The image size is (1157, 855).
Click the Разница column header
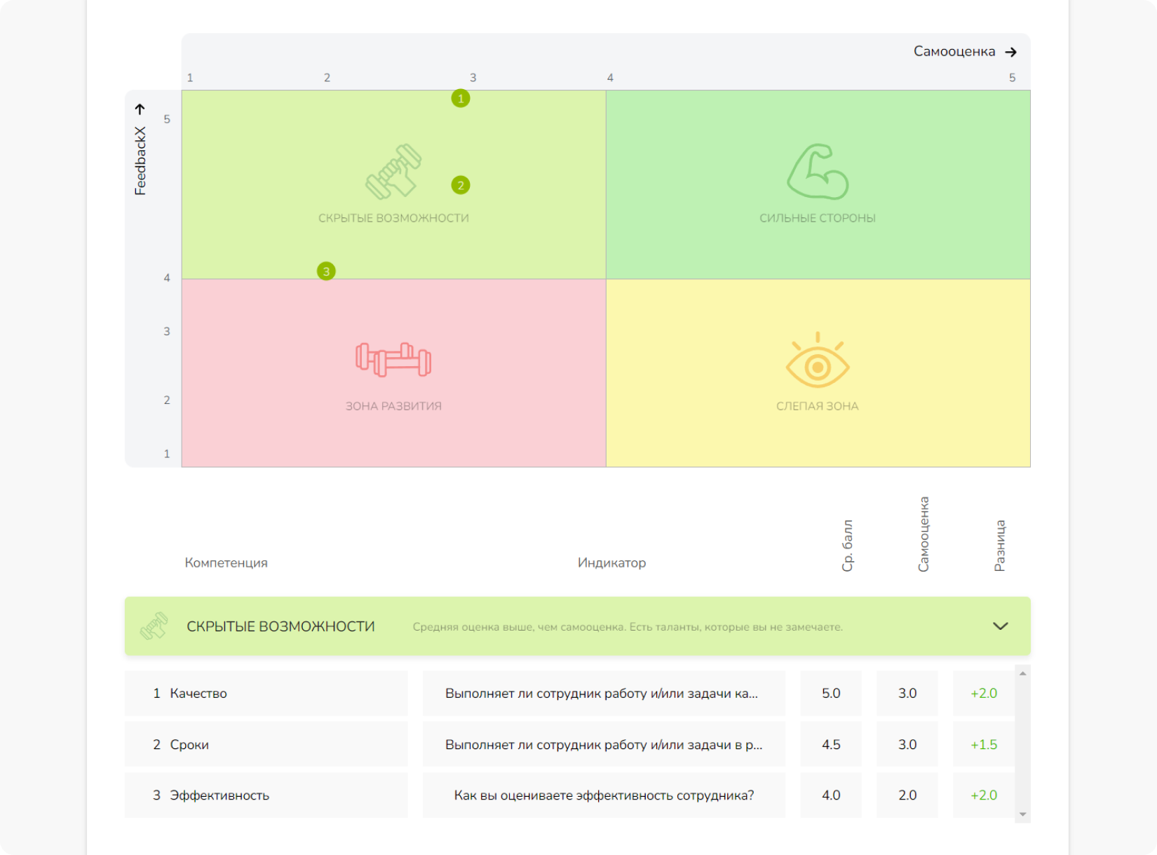click(x=1000, y=546)
